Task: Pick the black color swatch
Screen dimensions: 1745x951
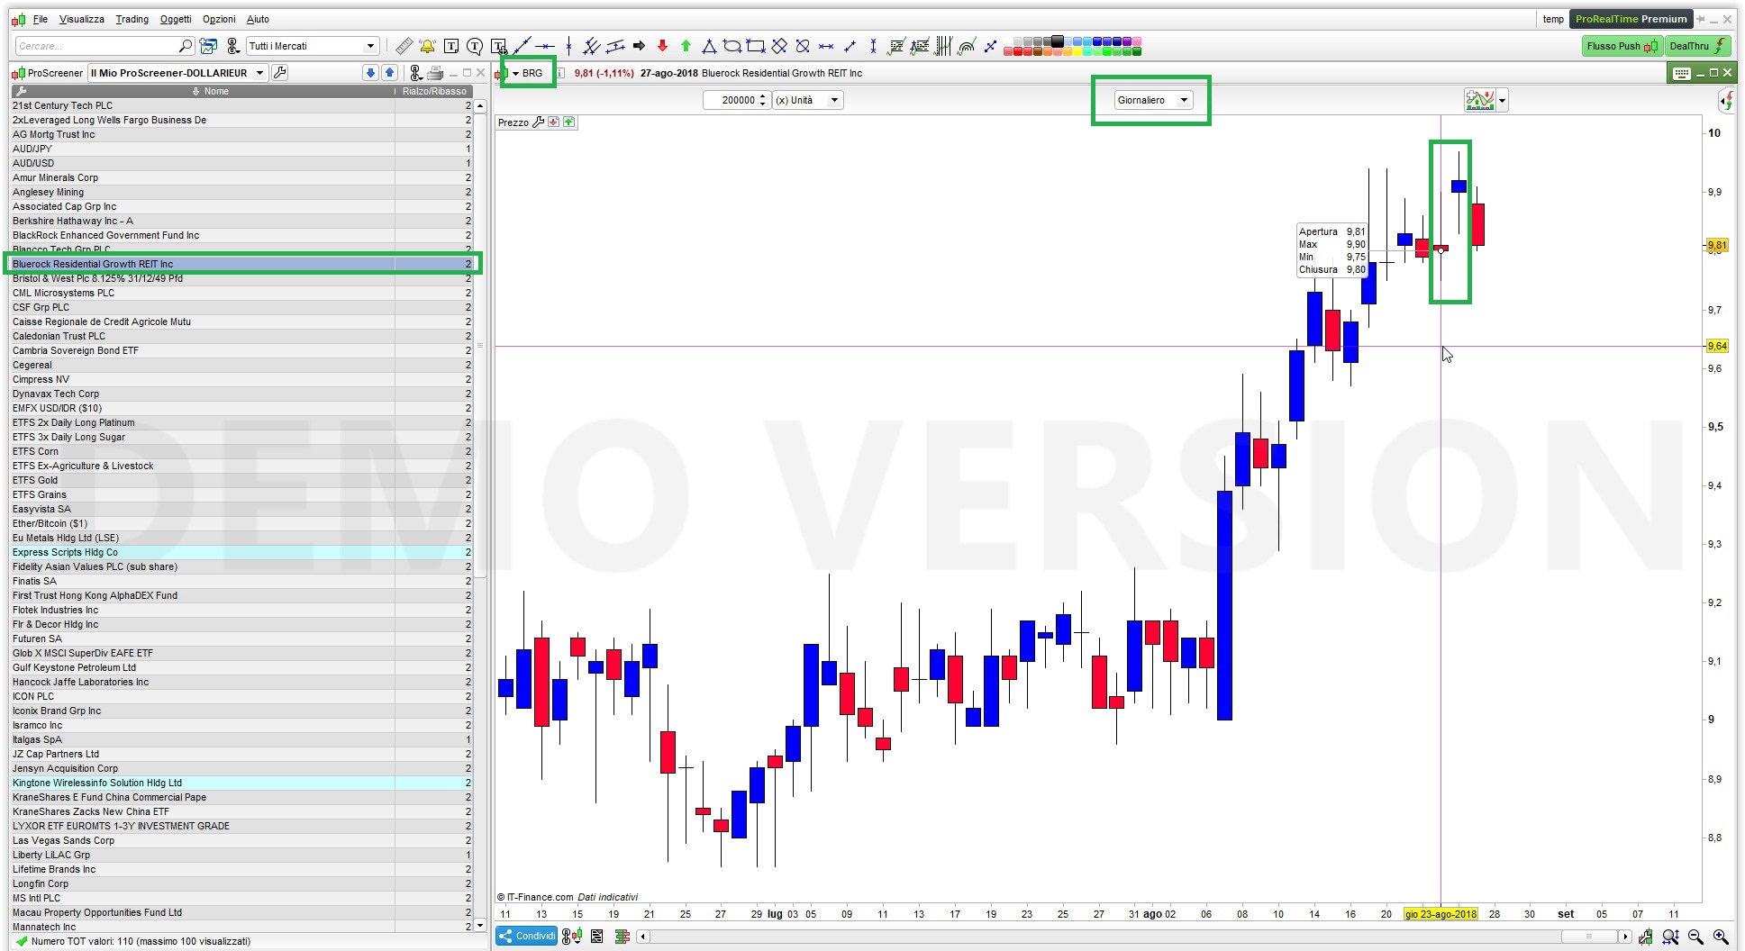Action: pos(1058,41)
